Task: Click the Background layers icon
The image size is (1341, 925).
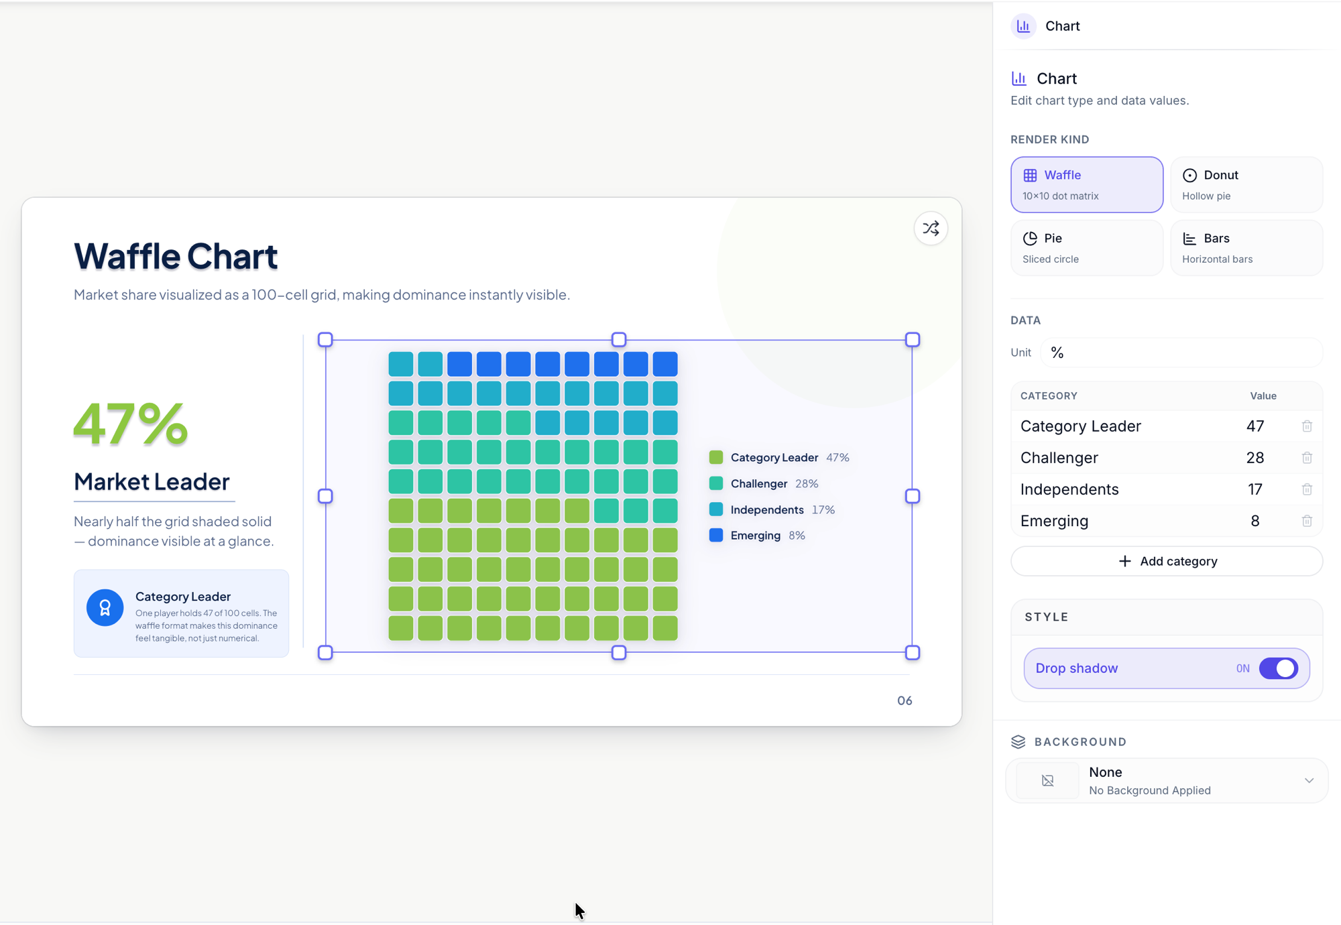Action: pyautogui.click(x=1018, y=741)
